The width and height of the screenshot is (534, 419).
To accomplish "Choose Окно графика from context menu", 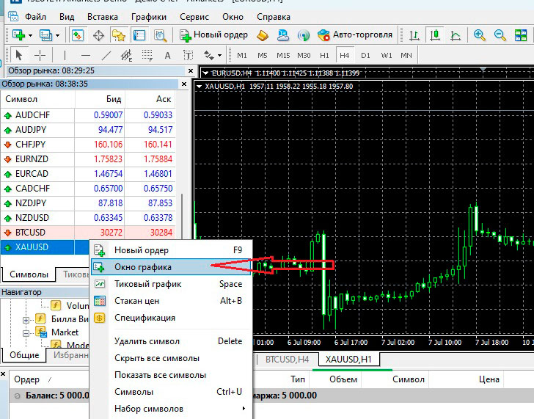I will [143, 267].
